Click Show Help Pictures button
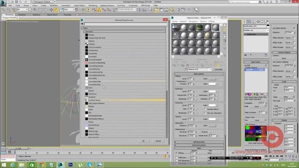 256,143
